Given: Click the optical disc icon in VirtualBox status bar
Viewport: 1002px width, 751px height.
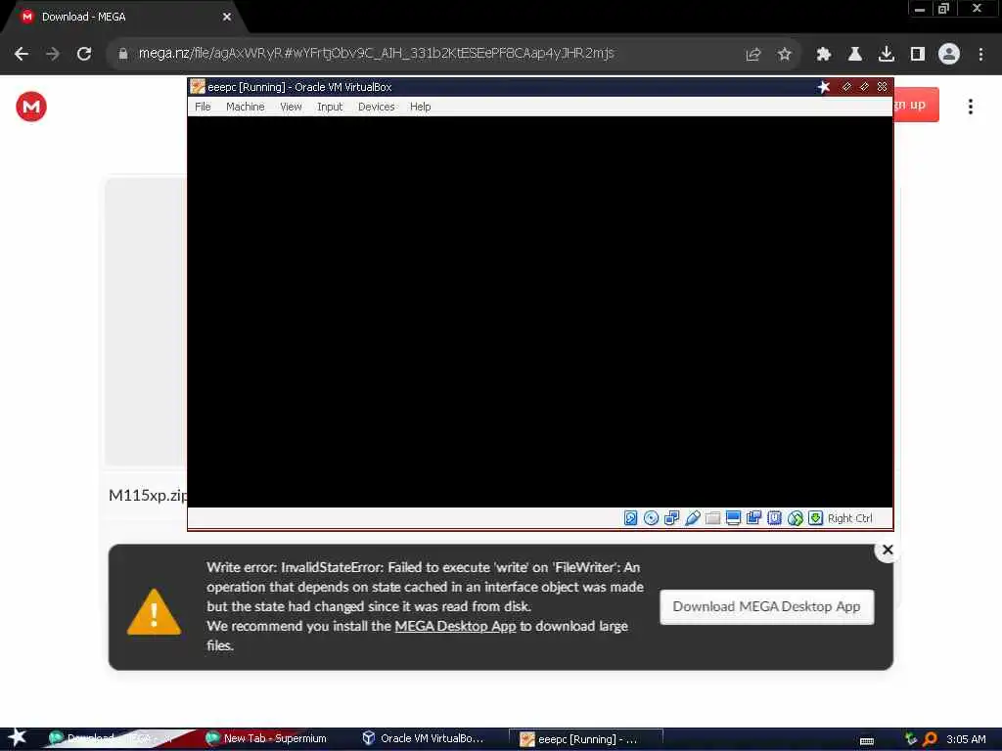Looking at the screenshot, I should 651,518.
